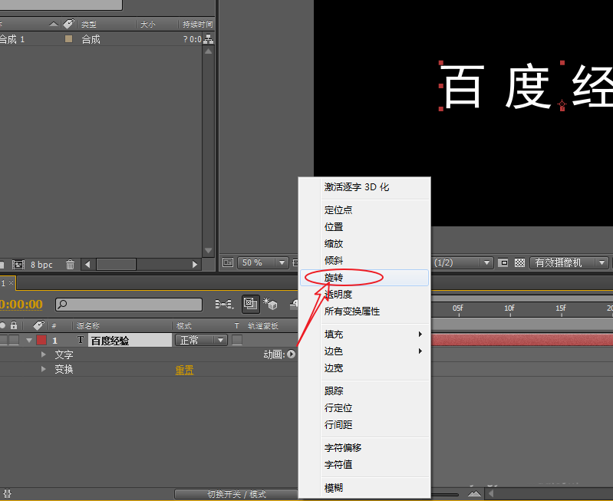613x501 pixels.
Task: Click the red 百度经验 layer duration bar
Action: (522, 339)
